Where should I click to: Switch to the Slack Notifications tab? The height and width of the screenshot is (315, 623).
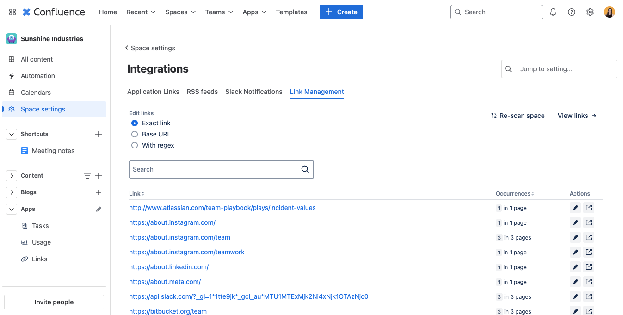pos(253,92)
